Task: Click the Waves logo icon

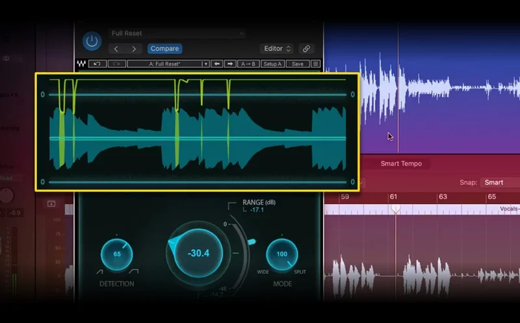Action: click(81, 64)
